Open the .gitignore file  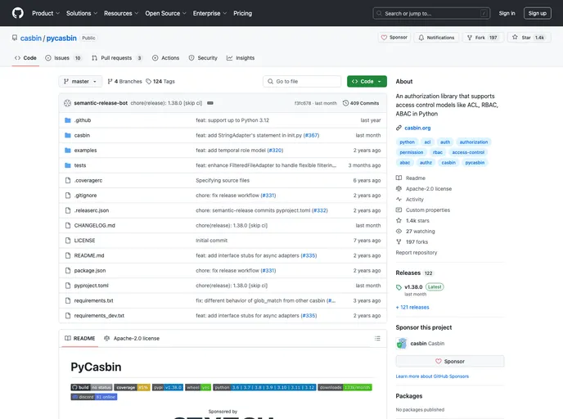click(85, 196)
